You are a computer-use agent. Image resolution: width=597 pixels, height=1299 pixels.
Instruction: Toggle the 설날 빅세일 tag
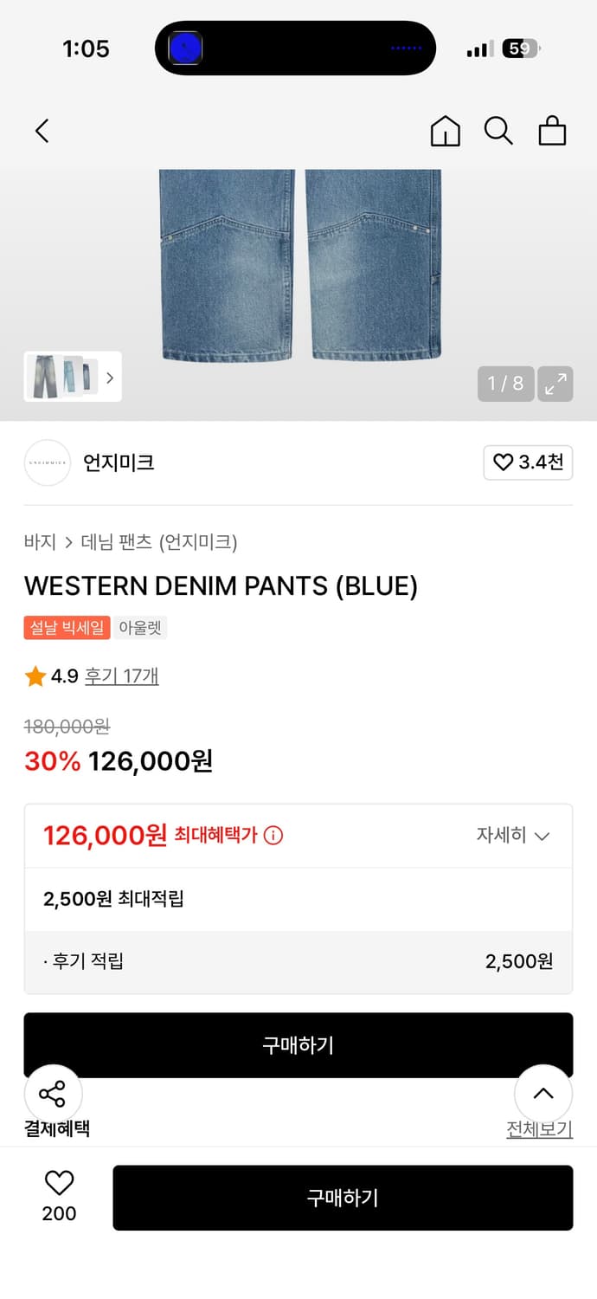pos(67,629)
